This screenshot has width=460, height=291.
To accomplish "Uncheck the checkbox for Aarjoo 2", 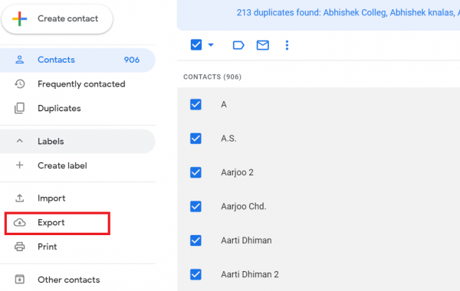I will point(195,172).
